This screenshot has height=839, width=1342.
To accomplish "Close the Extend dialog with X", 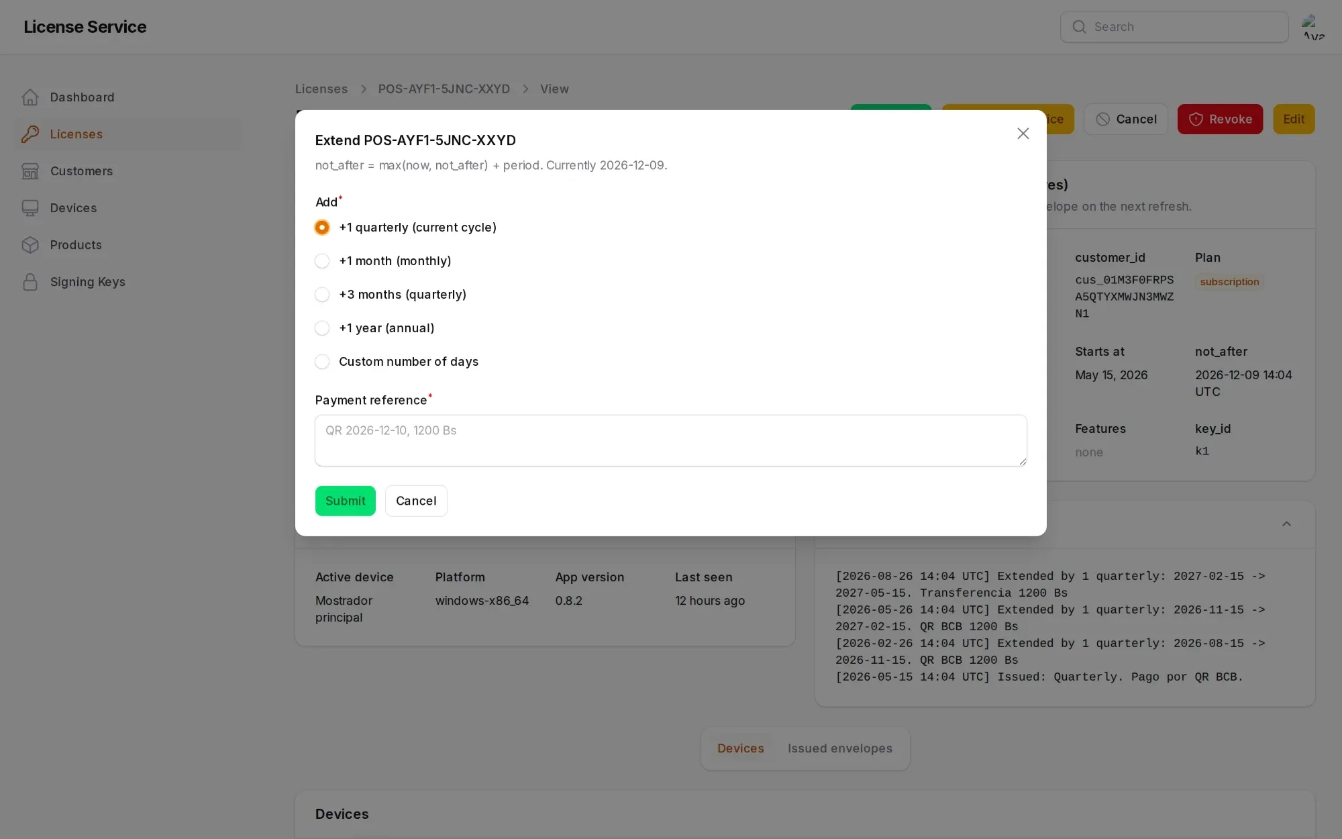I will pyautogui.click(x=1023, y=134).
